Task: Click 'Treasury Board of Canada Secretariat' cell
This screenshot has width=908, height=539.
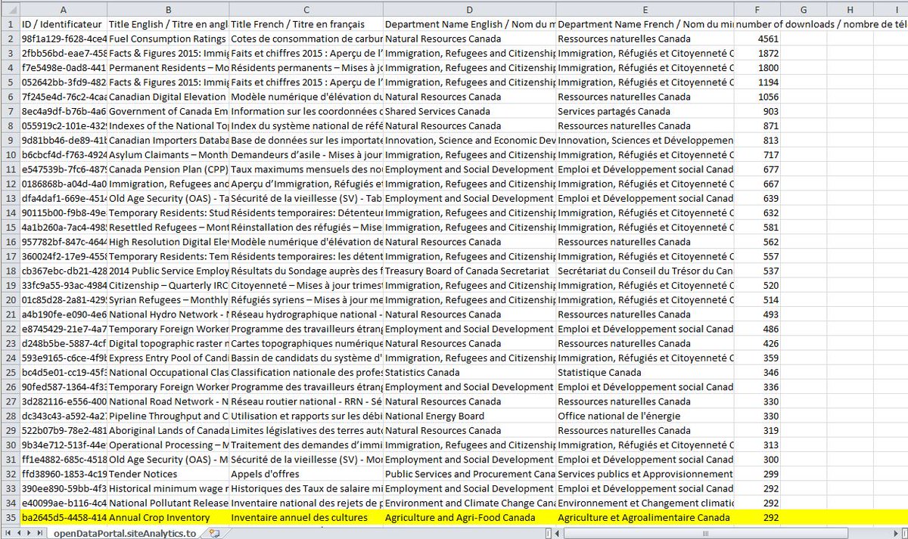Action: [x=469, y=271]
